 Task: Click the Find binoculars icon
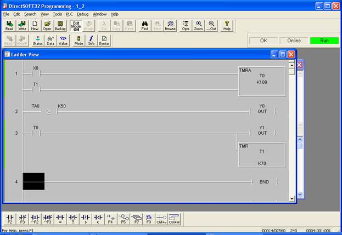coord(144,25)
